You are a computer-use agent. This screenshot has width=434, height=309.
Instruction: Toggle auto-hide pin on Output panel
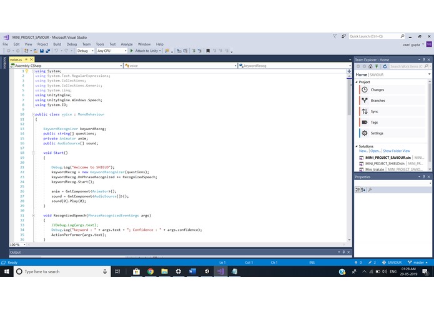click(x=344, y=252)
